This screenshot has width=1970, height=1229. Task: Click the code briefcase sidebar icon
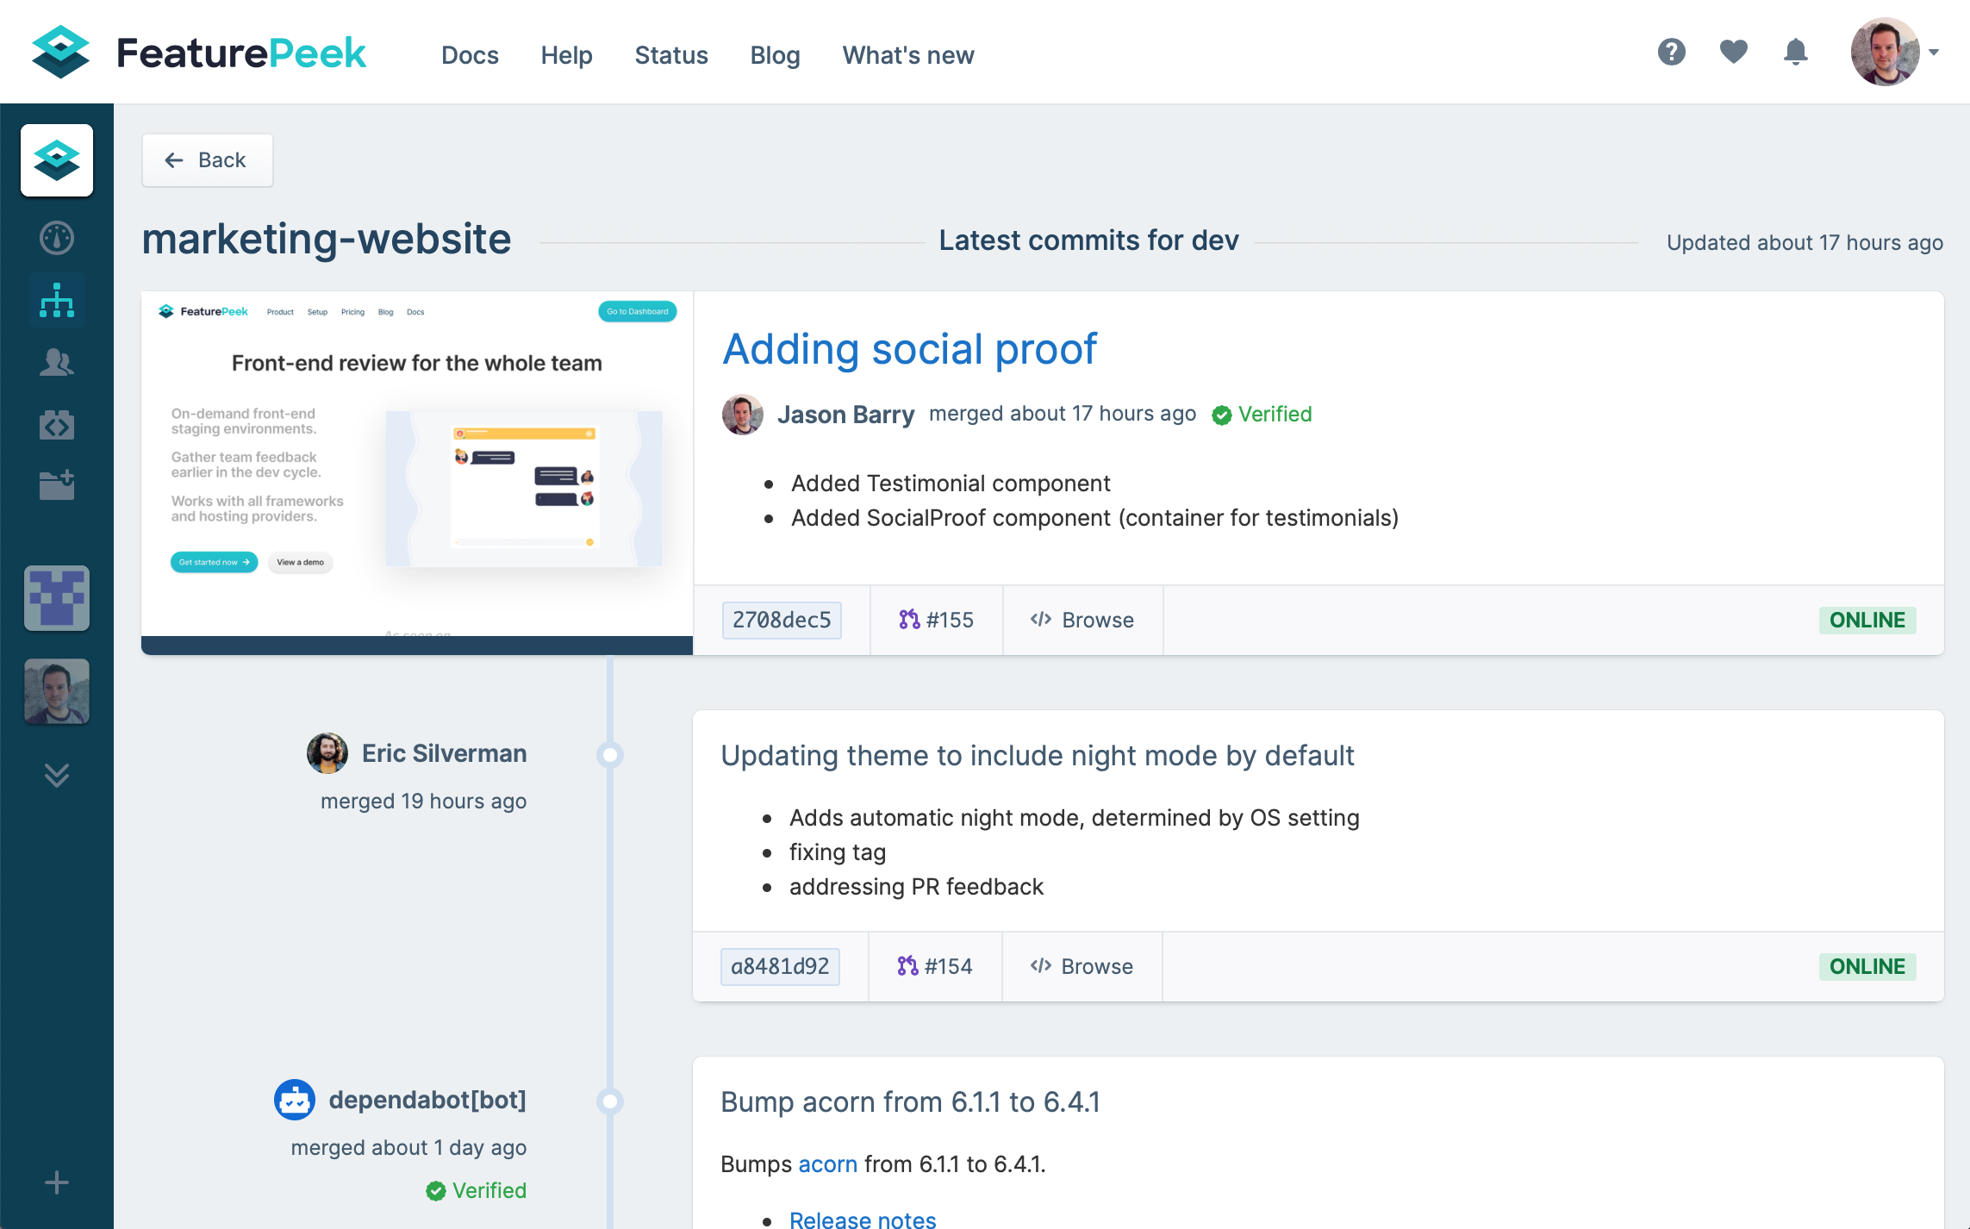click(57, 425)
